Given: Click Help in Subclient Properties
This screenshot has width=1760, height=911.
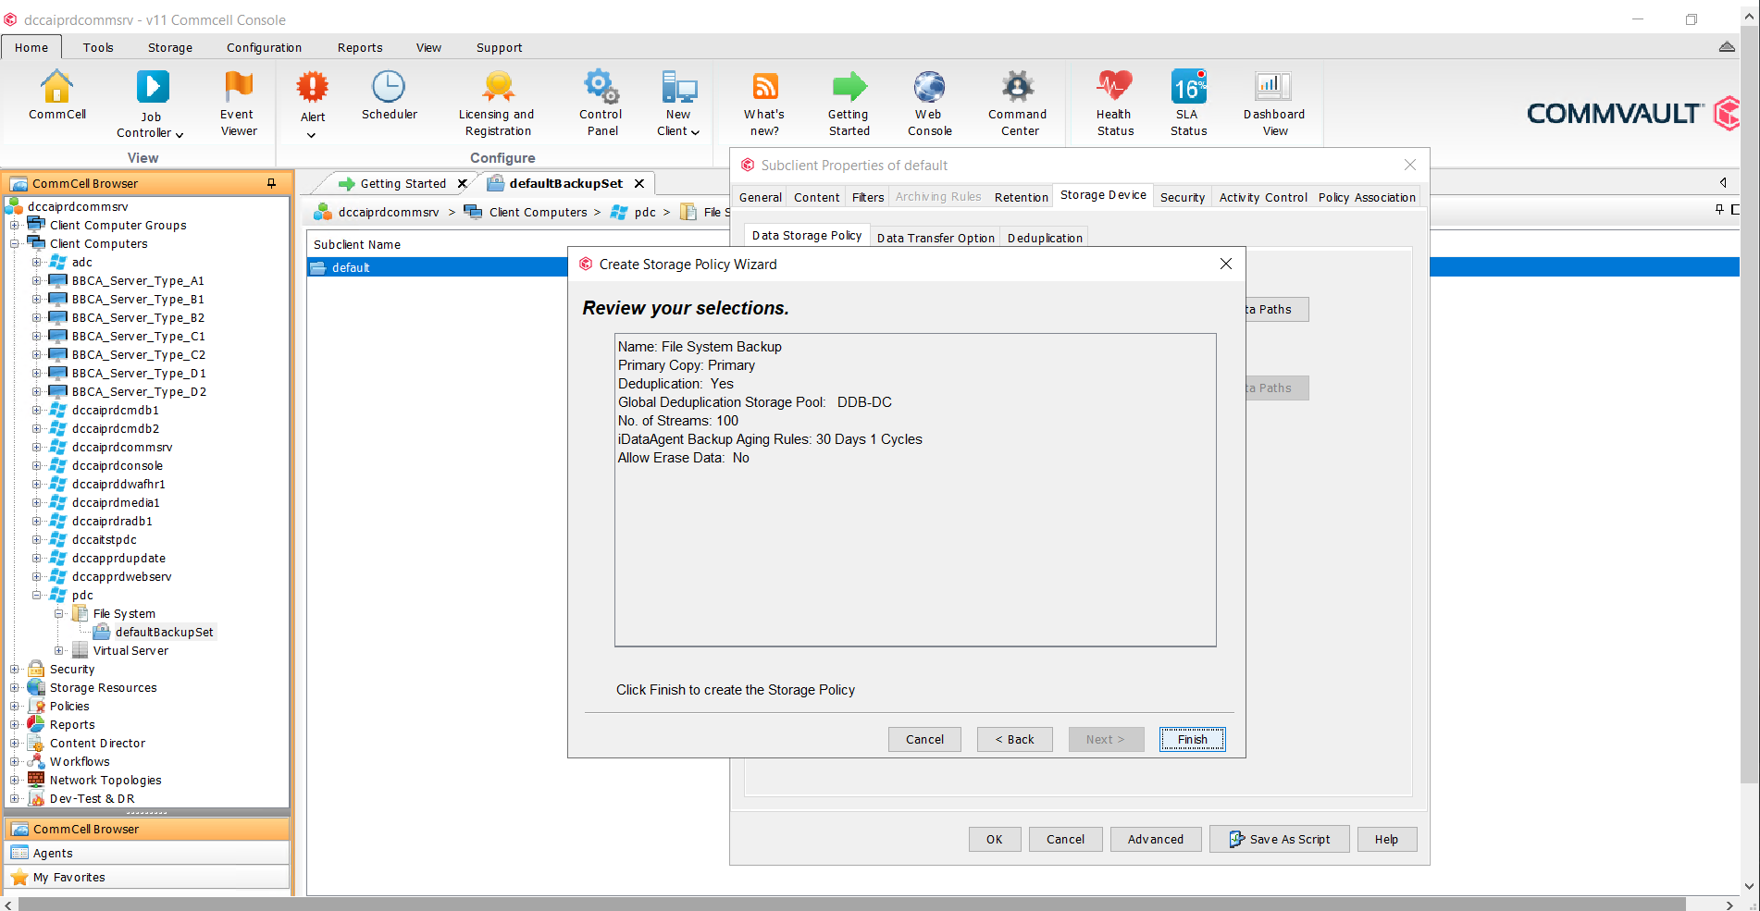Looking at the screenshot, I should [x=1386, y=839].
